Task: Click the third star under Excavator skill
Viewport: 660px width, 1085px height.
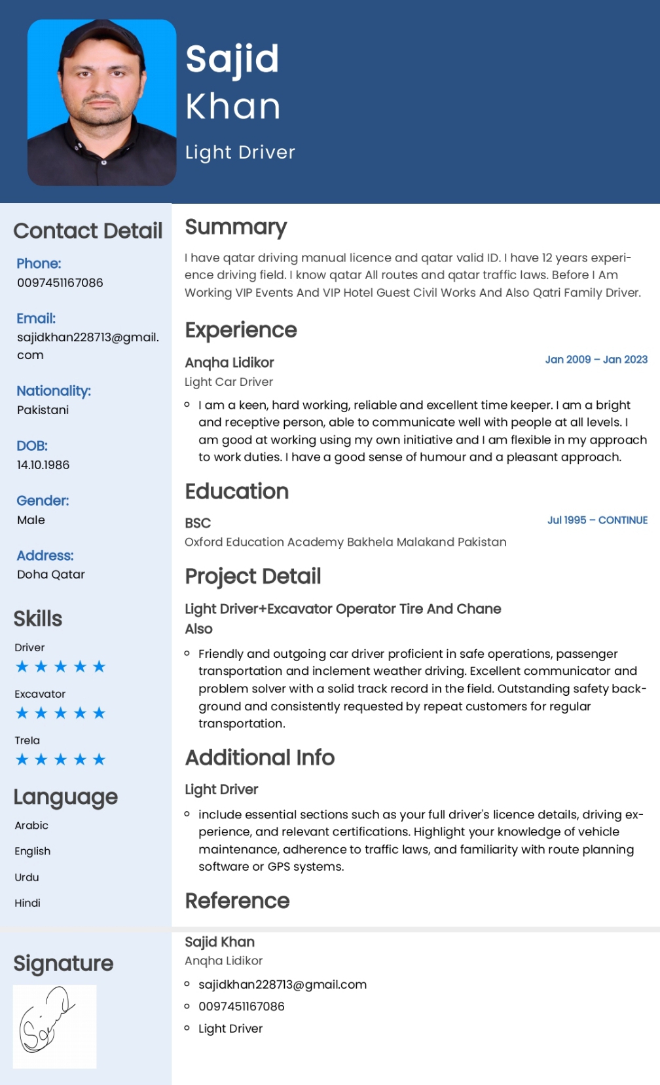Action: click(60, 713)
